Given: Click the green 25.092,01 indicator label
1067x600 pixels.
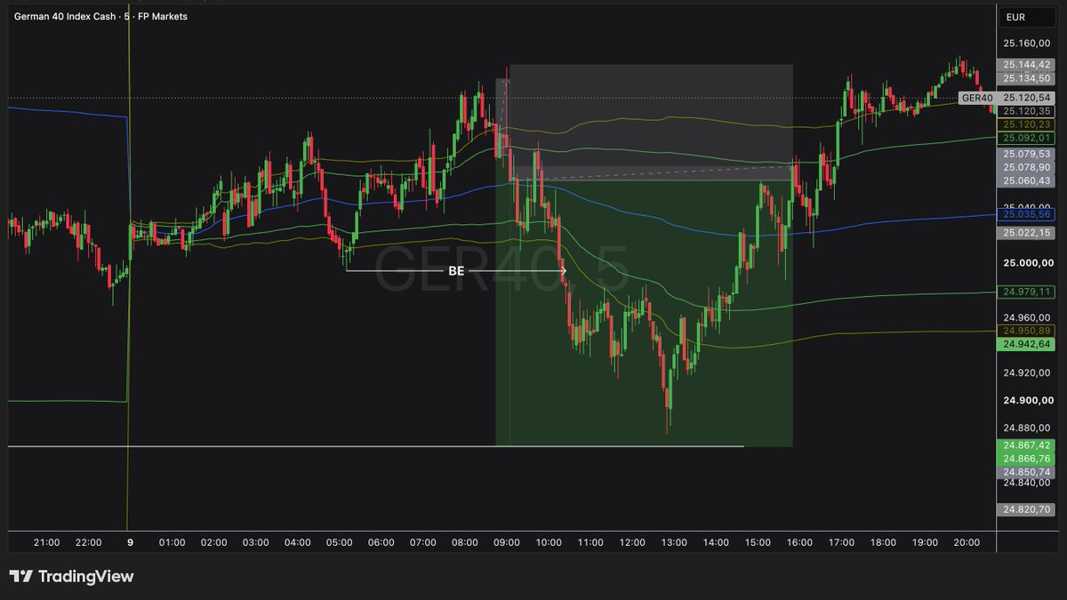Looking at the screenshot, I should pos(1027,138).
